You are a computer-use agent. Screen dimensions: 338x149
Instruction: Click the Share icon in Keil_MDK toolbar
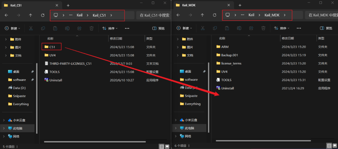coord(251,28)
